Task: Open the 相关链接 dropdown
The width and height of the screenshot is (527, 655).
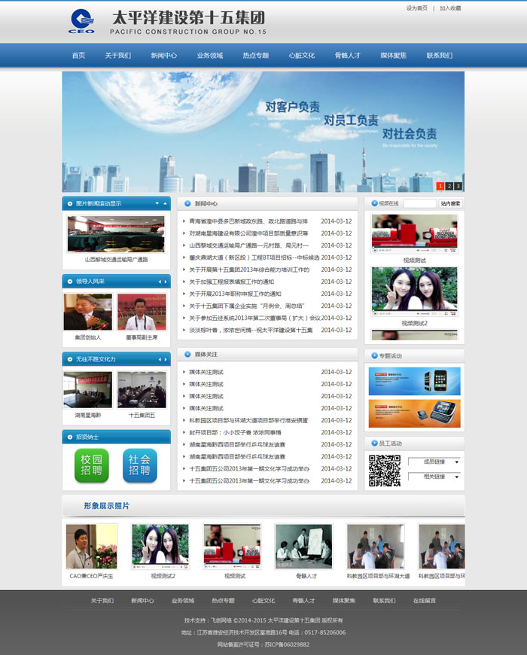Action: (x=434, y=477)
